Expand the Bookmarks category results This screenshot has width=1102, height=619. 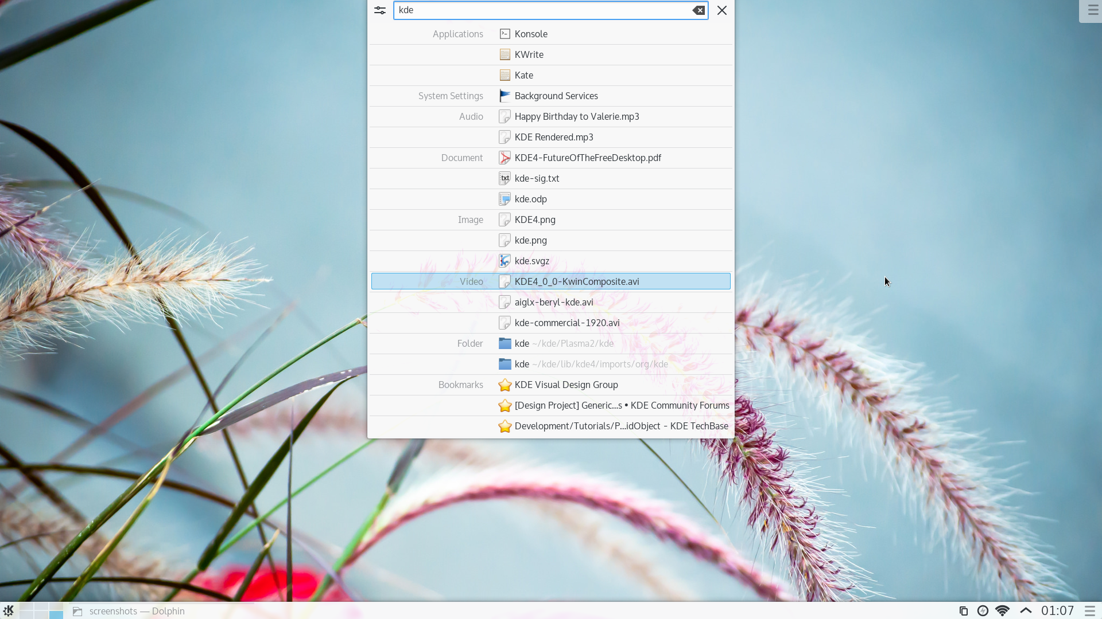[460, 384]
